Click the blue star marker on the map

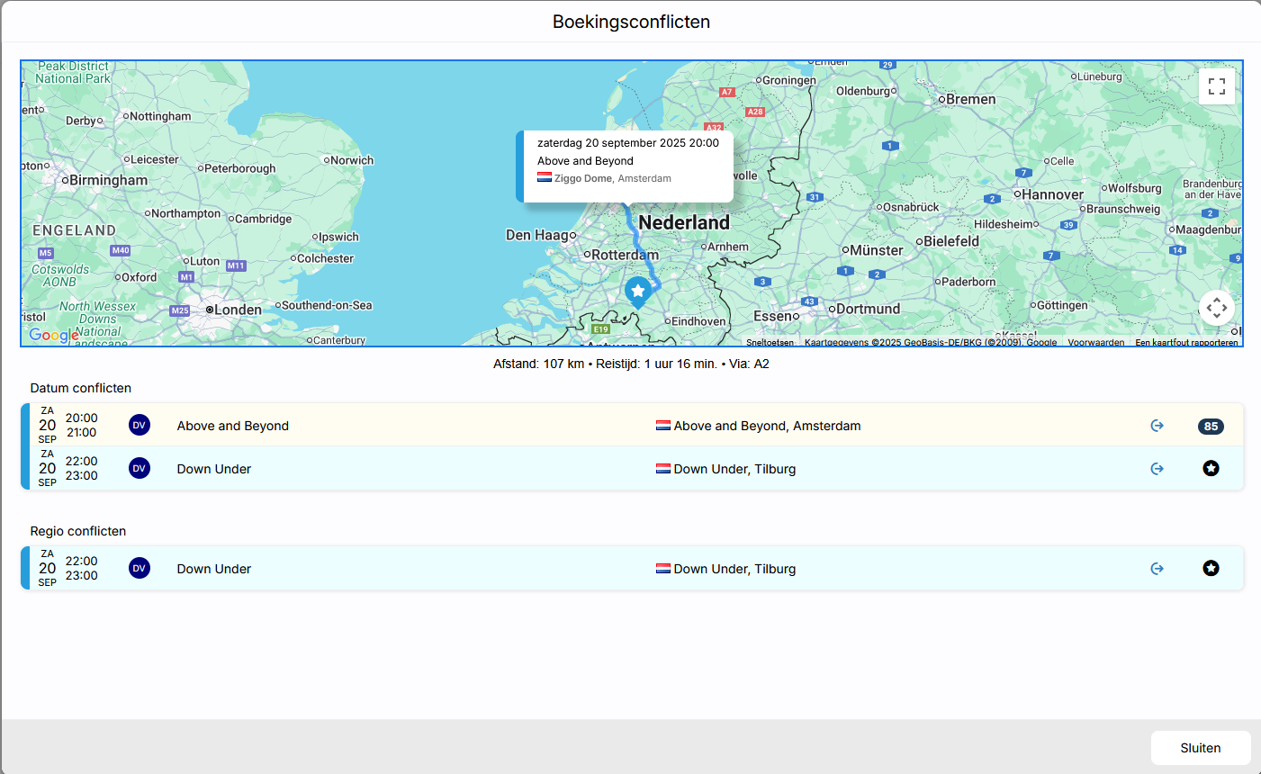pos(638,292)
